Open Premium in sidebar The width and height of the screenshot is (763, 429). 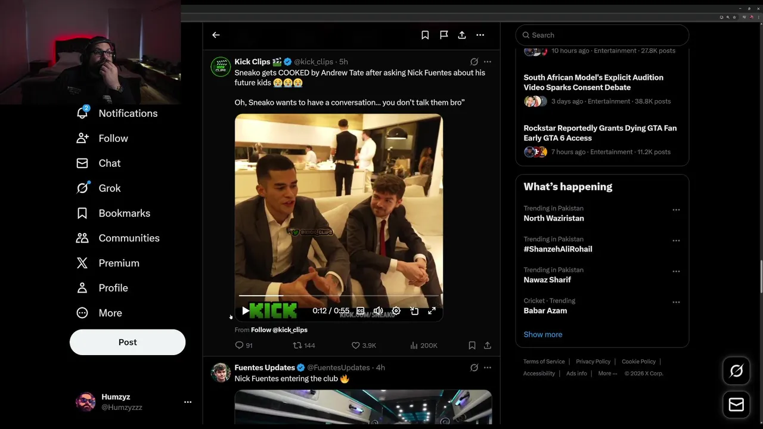pos(108,263)
